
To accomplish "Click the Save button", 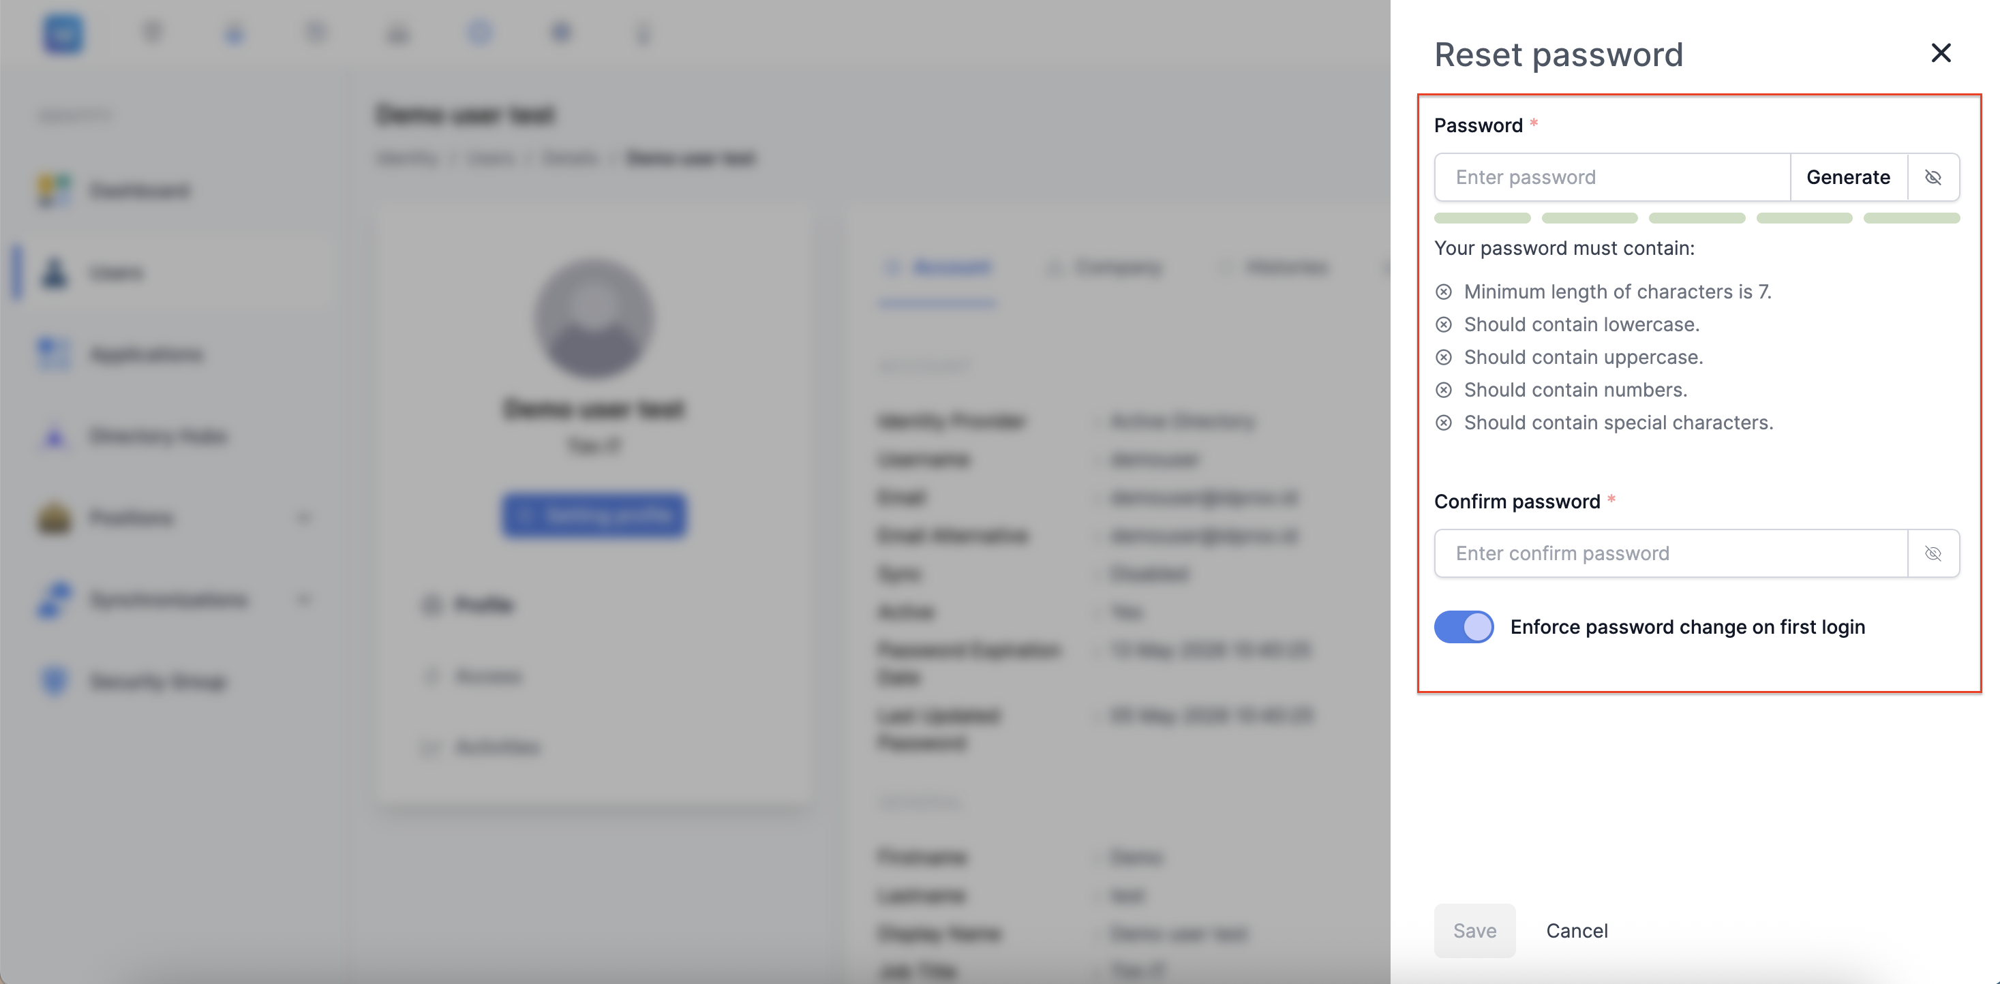I will coord(1474,930).
